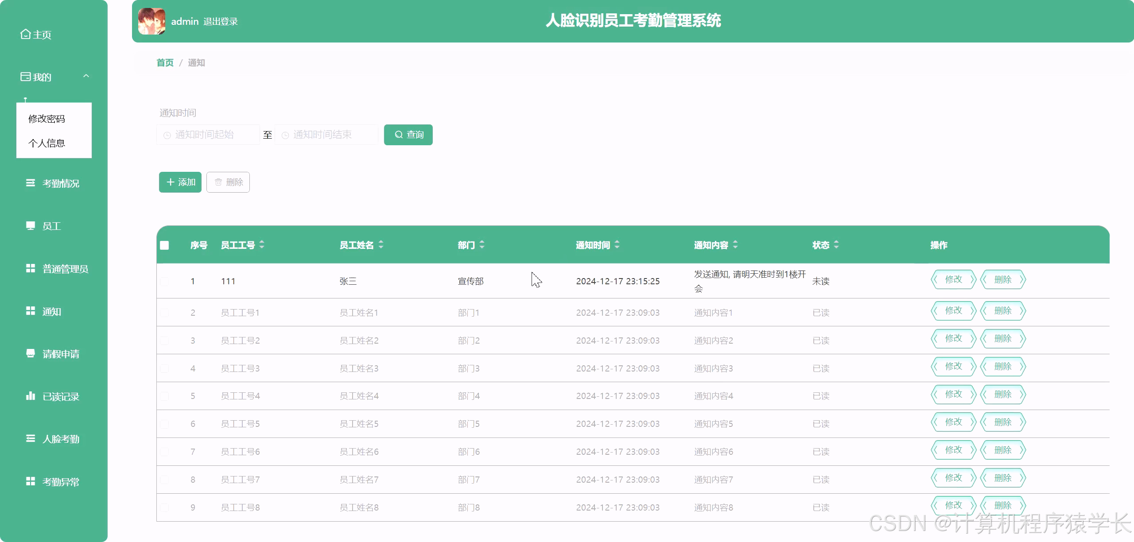Select 个人信息 in the popup menu
This screenshot has width=1134, height=542.
click(x=47, y=143)
